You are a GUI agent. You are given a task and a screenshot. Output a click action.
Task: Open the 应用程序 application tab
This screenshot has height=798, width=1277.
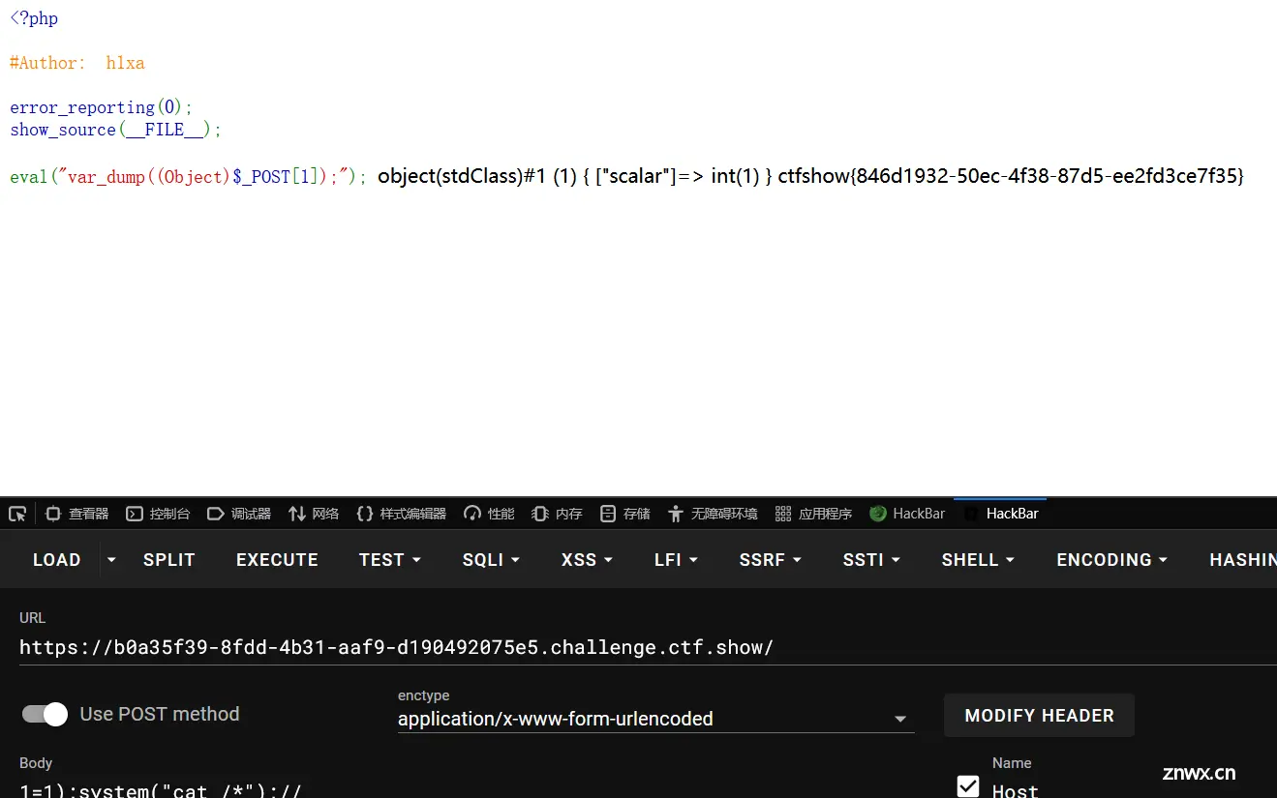click(813, 514)
